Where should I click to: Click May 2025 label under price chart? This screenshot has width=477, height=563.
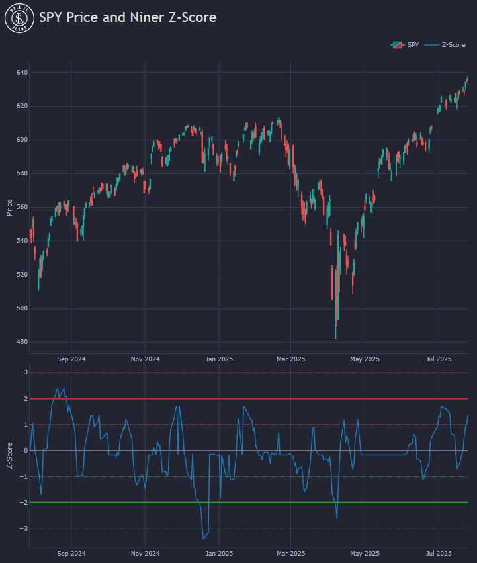(365, 359)
